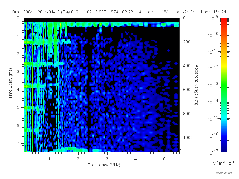Click the 'UIOWA 20120104' credit text
Image resolution: width=239 pixels, height=179 pixels.
[225, 173]
